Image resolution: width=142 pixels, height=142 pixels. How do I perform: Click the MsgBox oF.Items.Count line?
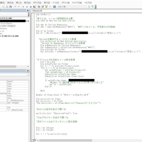pyautogui.click(x=63, y=95)
